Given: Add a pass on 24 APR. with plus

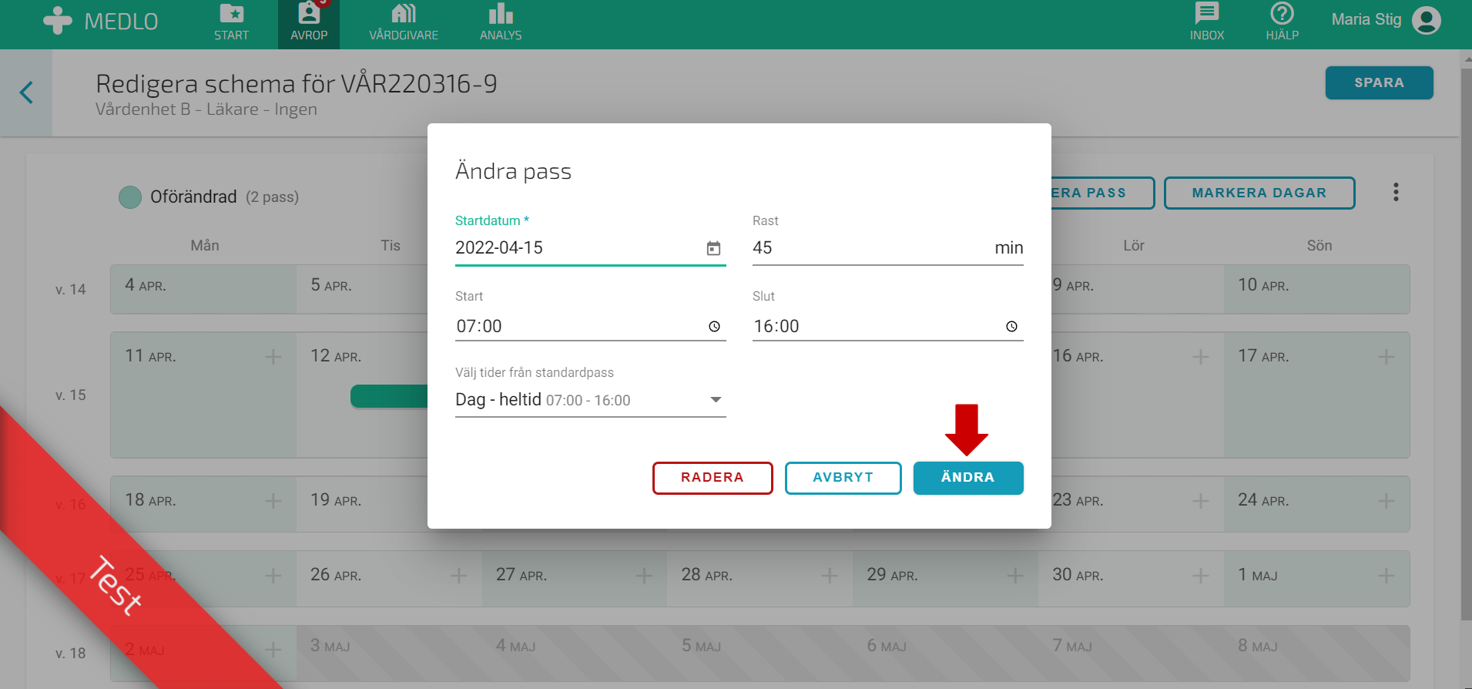Looking at the screenshot, I should point(1386,501).
